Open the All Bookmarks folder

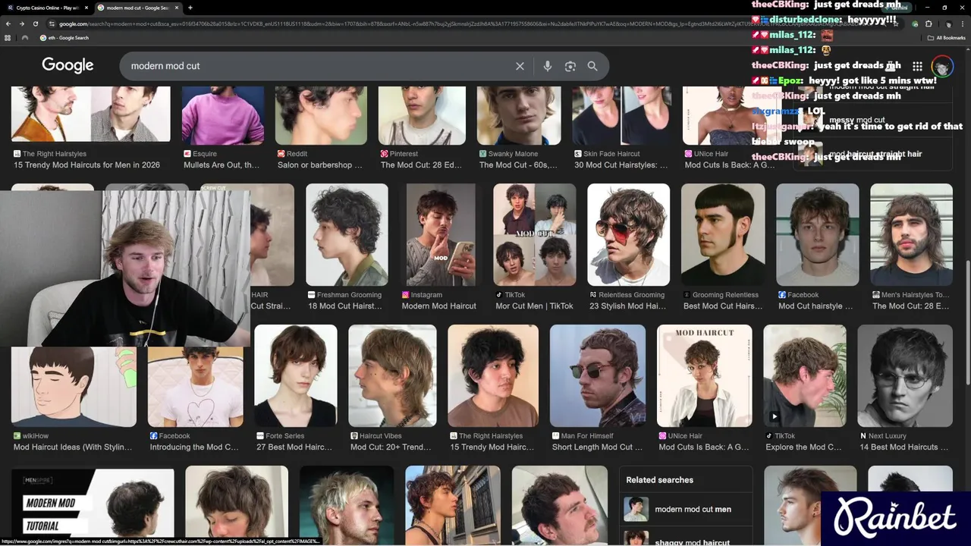(947, 37)
